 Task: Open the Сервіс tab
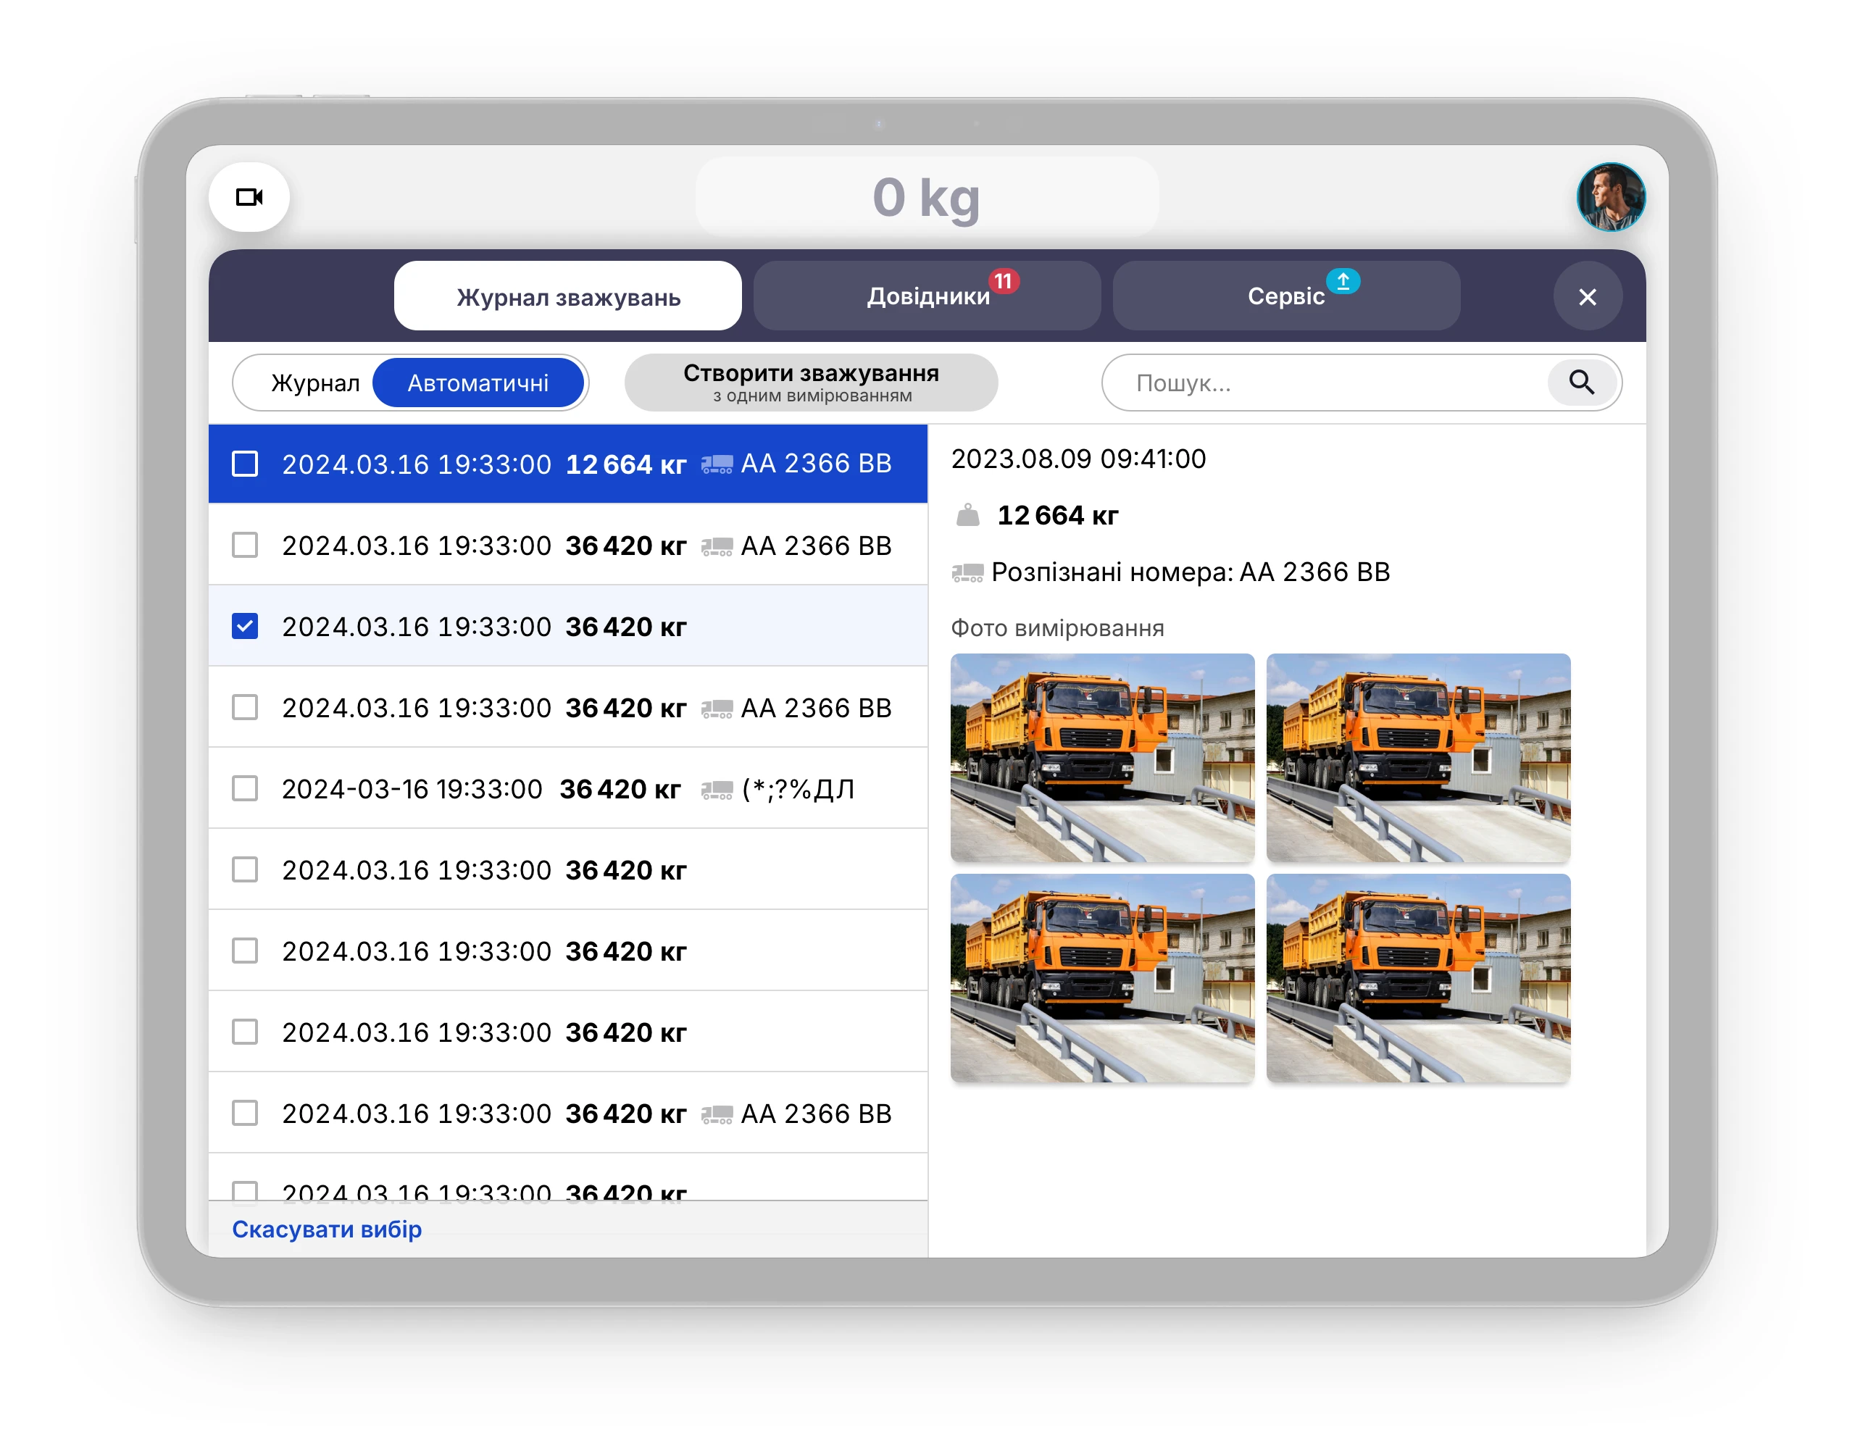point(1285,297)
